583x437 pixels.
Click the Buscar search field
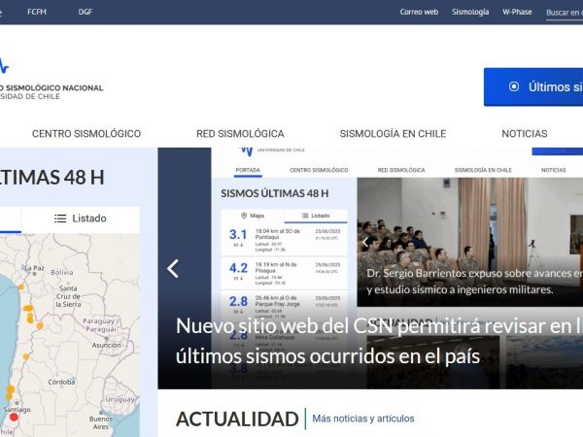pyautogui.click(x=565, y=13)
